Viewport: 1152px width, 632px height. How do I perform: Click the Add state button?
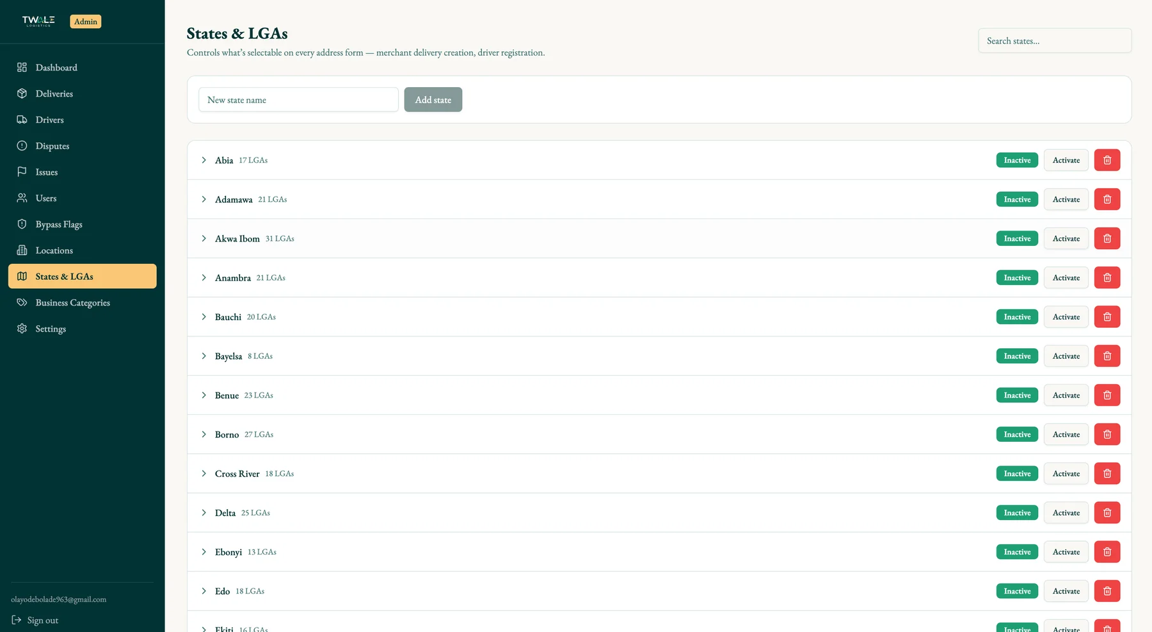(x=433, y=99)
